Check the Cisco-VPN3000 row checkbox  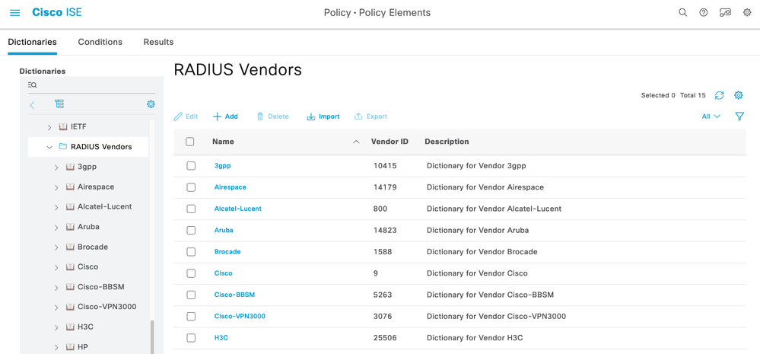(x=191, y=316)
